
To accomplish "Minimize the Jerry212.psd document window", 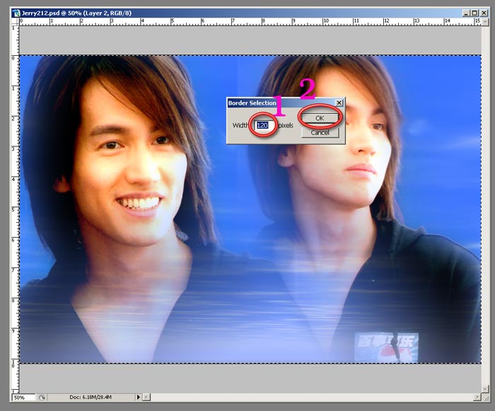I will coord(466,13).
